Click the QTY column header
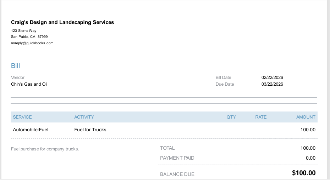Image resolution: width=330 pixels, height=183 pixels. (x=231, y=117)
